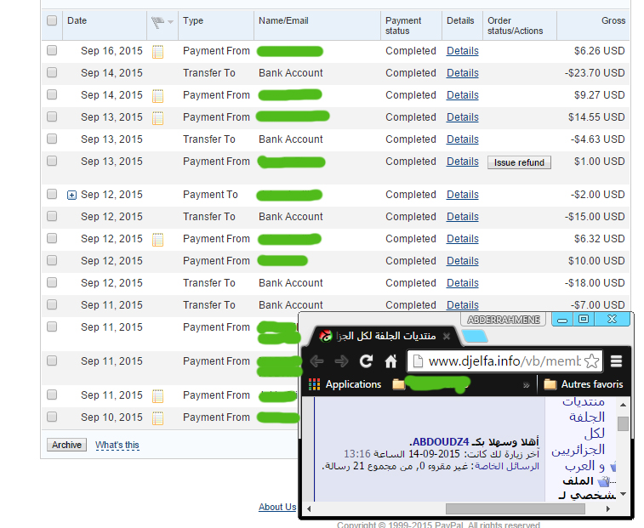Click horizontal scrollbar left arrow
The width and height of the screenshot is (644, 528).
(x=309, y=509)
